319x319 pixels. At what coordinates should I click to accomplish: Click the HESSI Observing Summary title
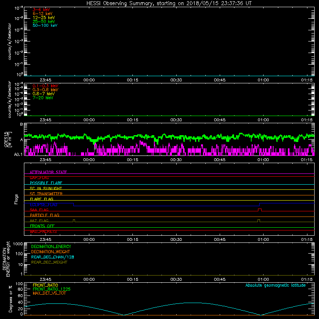[x=169, y=4]
